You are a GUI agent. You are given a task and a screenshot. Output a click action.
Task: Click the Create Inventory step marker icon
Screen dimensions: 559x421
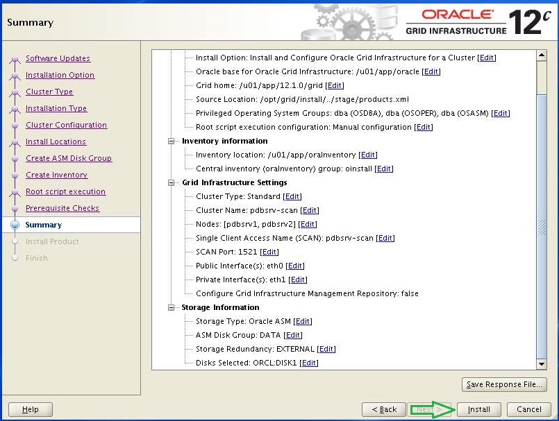(x=15, y=175)
